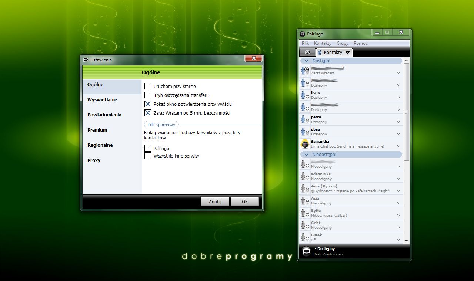
Task: Select Kontakty tab in Palringo
Action: pyautogui.click(x=334, y=52)
